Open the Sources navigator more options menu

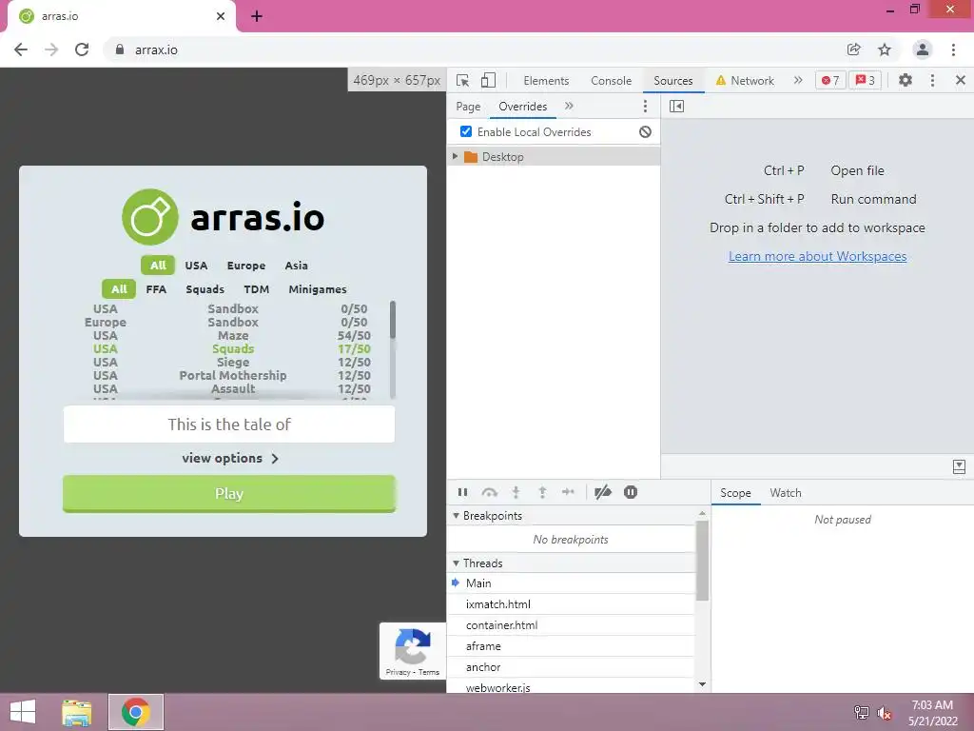point(646,107)
